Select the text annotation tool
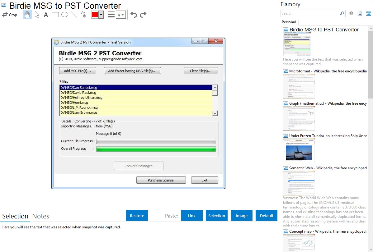 pos(46,15)
